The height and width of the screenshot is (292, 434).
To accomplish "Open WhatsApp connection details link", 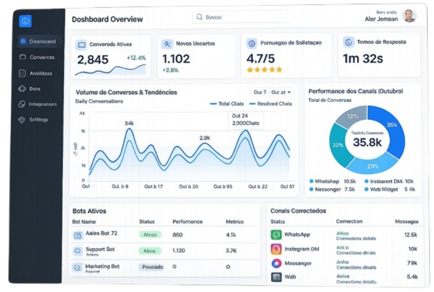I will click(x=356, y=238).
